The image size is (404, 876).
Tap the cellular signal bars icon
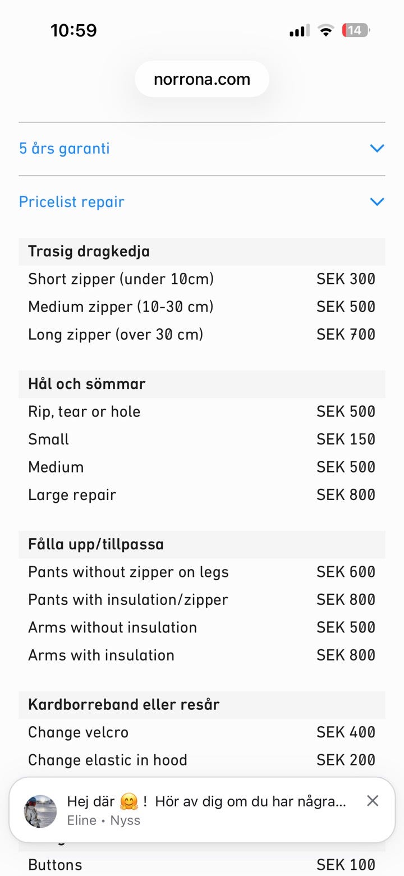tap(299, 31)
